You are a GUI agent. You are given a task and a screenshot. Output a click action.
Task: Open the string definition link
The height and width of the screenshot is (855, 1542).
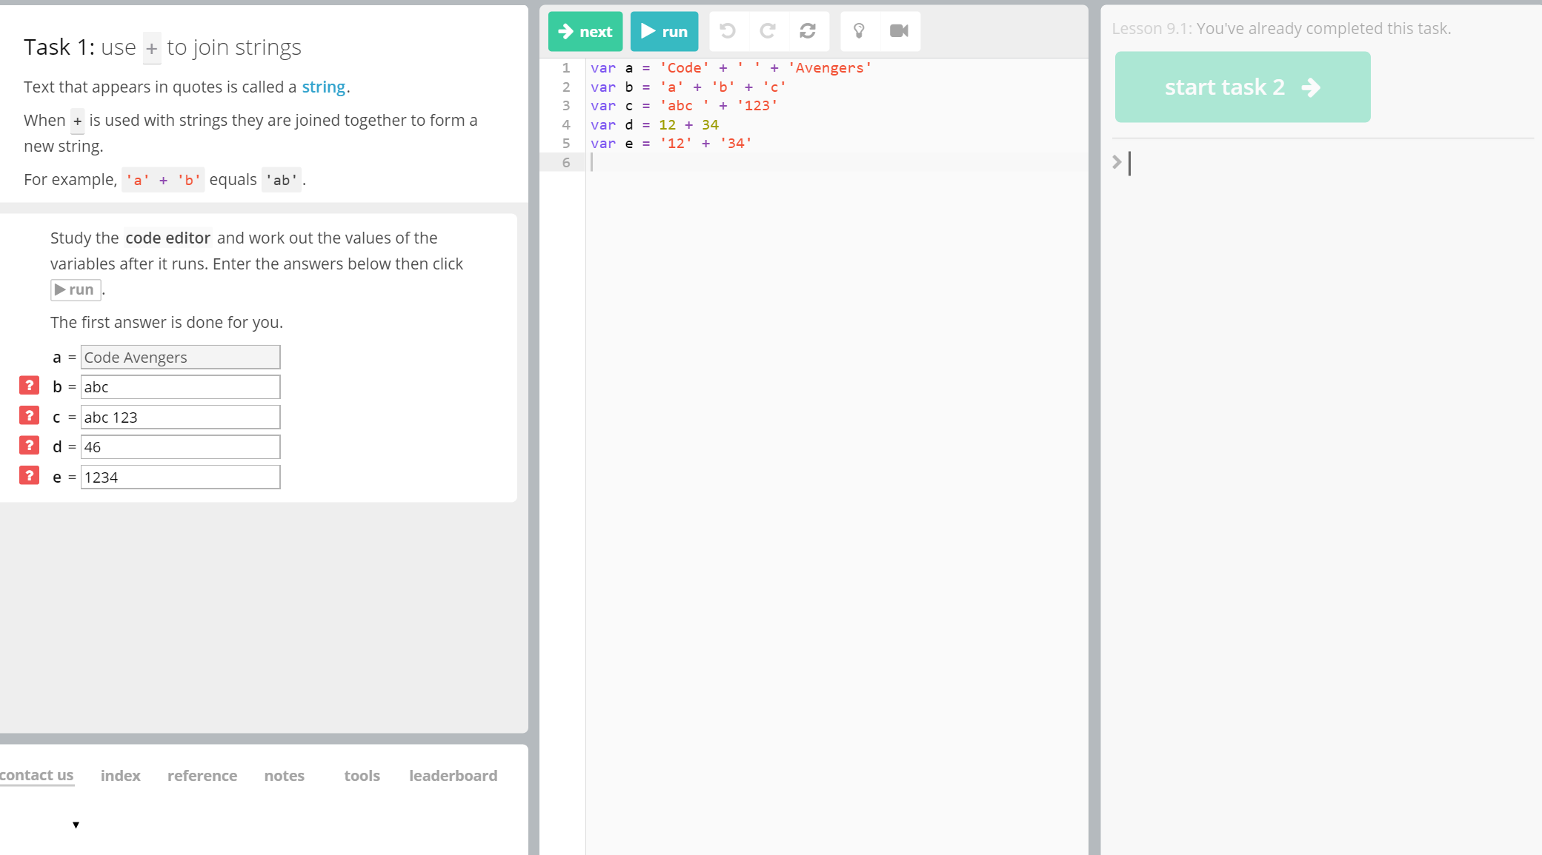coord(323,87)
